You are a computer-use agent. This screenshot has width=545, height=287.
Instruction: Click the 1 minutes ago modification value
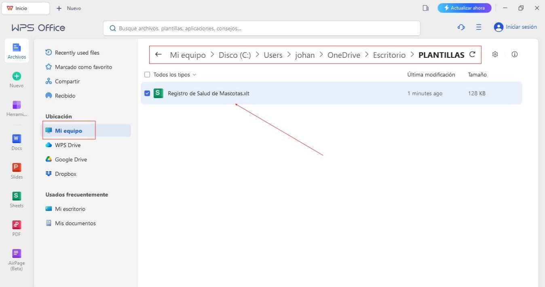click(x=425, y=93)
